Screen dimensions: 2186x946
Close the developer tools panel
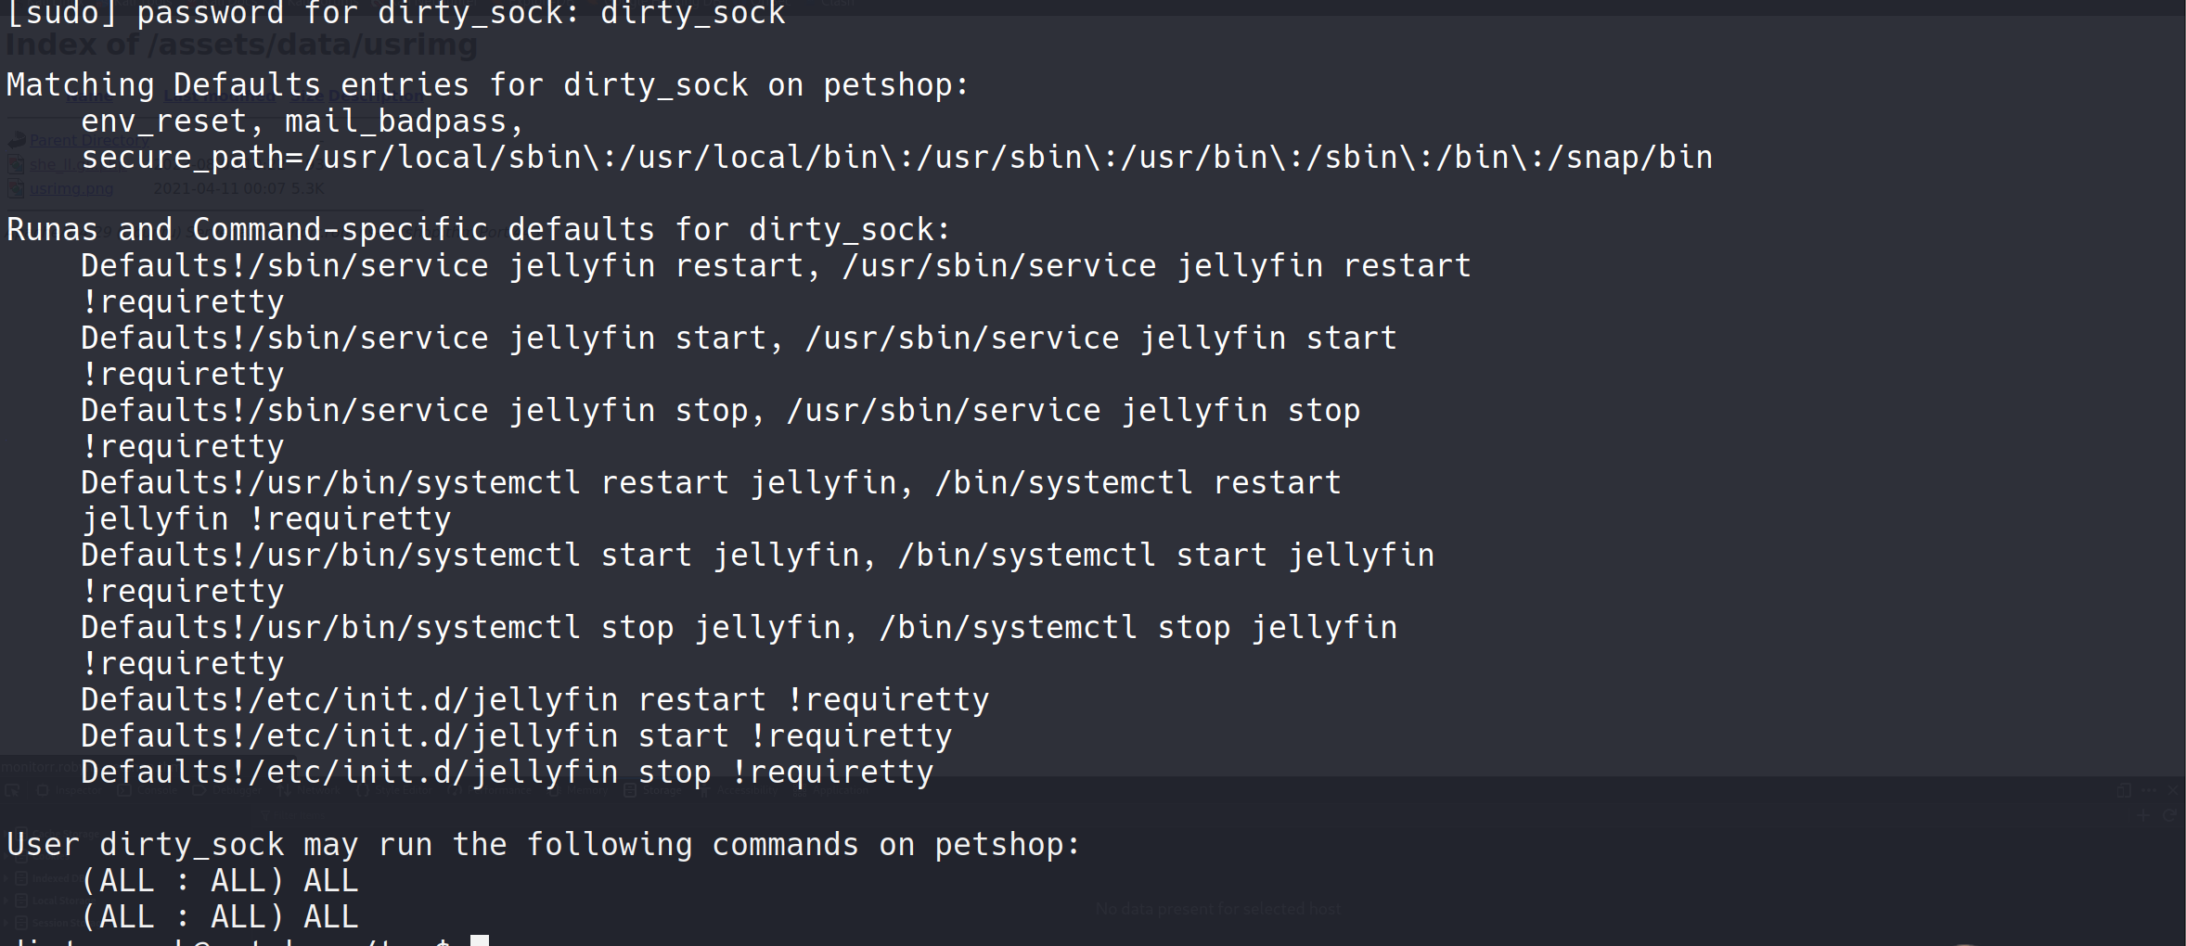[x=2172, y=791]
